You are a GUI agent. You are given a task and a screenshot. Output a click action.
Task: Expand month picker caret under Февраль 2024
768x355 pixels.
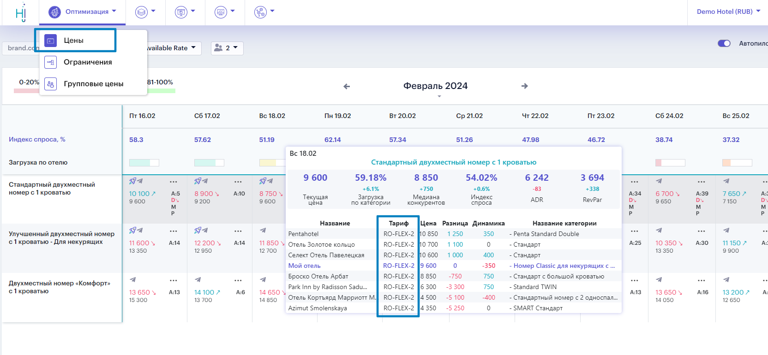pos(439,96)
